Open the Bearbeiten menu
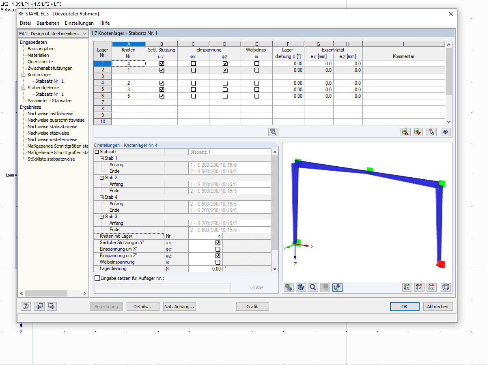 pos(48,23)
